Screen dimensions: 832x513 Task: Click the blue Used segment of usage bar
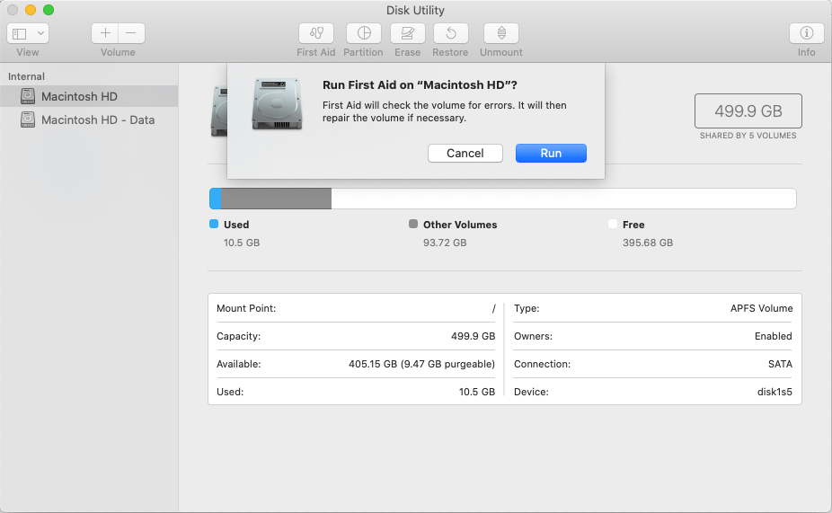216,199
